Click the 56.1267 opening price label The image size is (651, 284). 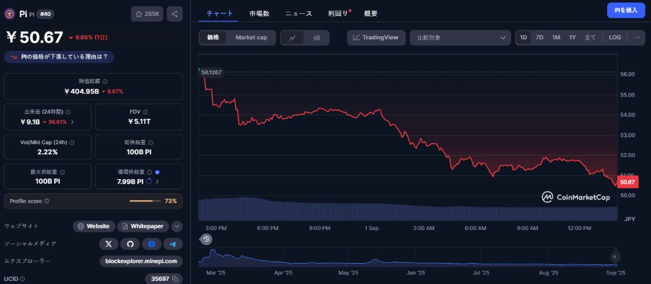point(211,72)
